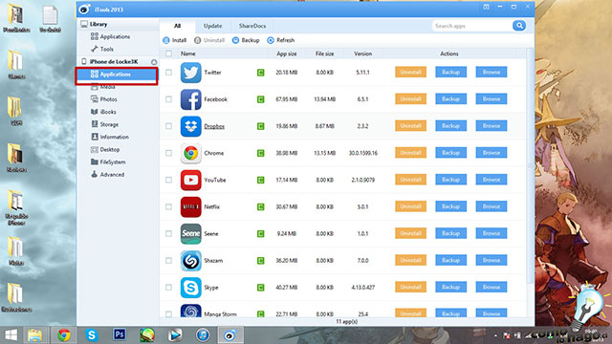
Task: Sort by the Name column header
Action: (188, 54)
